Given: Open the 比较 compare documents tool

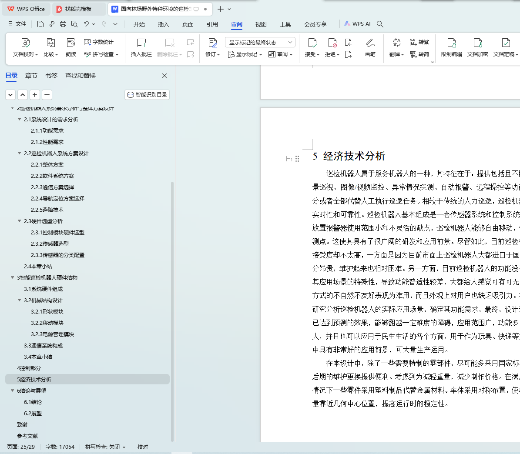Looking at the screenshot, I should click(51, 47).
